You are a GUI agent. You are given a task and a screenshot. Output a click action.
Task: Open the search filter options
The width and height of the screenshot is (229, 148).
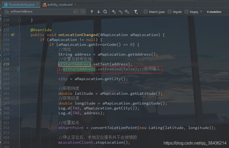pos(136,12)
